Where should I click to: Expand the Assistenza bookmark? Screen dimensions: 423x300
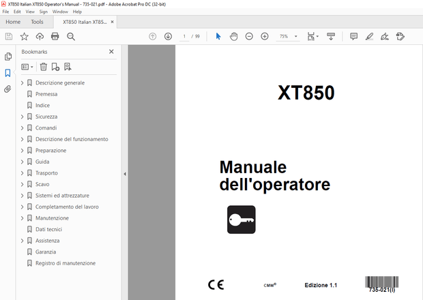click(23, 241)
